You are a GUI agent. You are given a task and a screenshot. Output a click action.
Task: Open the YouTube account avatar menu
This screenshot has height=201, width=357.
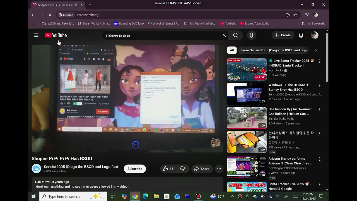pos(315,35)
